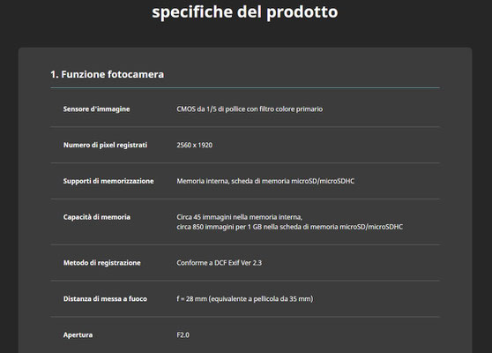Click 'fotocamera' in the section title

[136, 74]
